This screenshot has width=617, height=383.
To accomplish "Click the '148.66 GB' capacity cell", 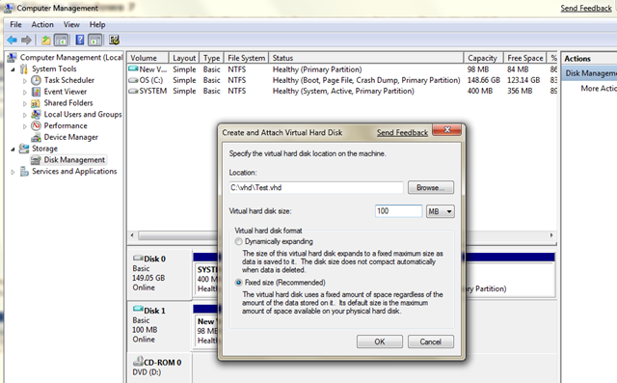I will (x=484, y=80).
